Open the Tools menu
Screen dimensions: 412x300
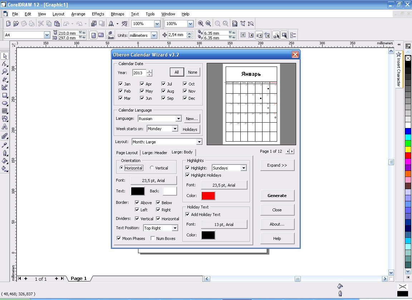point(150,14)
